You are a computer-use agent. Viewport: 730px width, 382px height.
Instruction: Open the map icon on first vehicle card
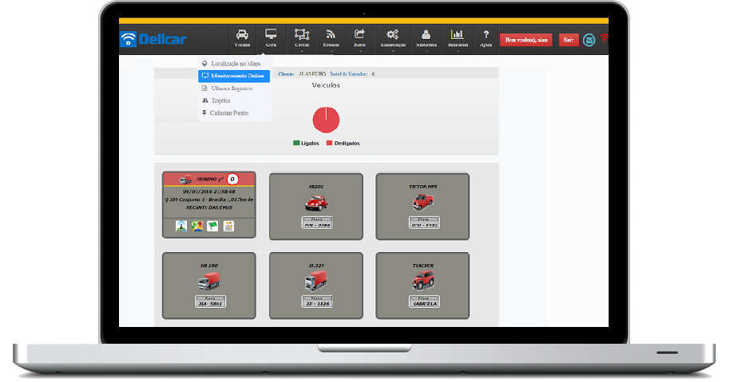[x=196, y=226]
